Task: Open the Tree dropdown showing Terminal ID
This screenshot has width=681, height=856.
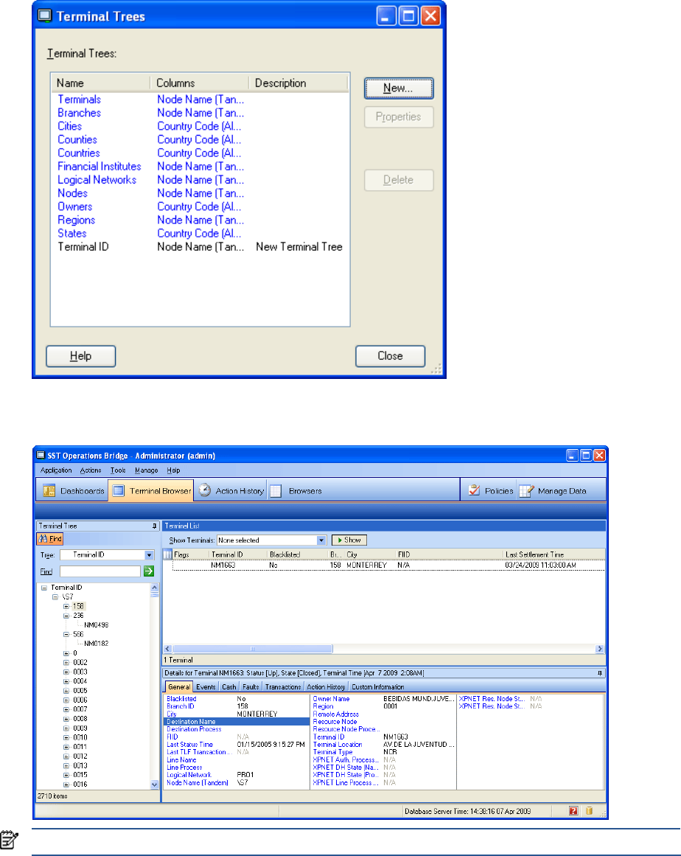Action: [149, 554]
